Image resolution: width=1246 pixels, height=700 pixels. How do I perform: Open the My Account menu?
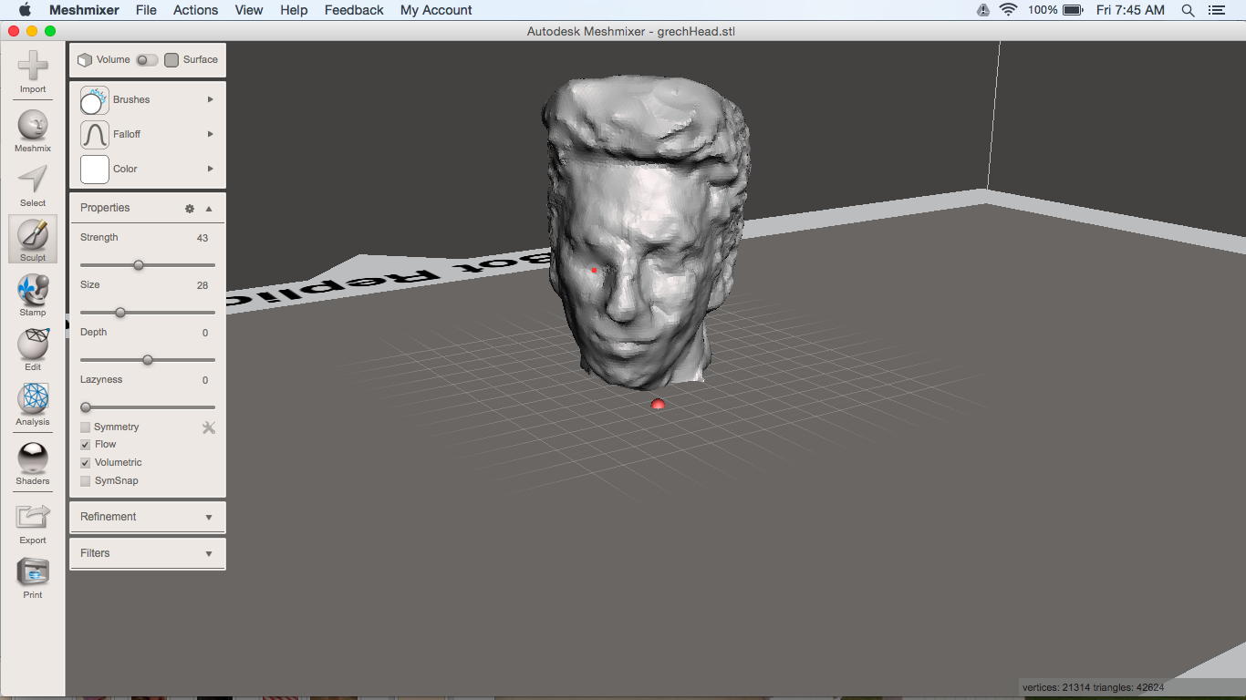(x=436, y=10)
